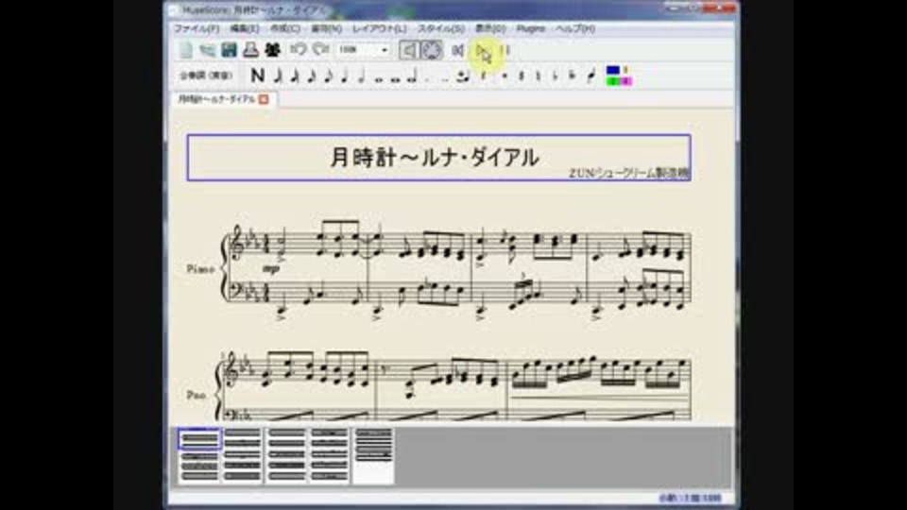Open the レイアウト(L) menu
The image size is (907, 510).
coord(380,28)
